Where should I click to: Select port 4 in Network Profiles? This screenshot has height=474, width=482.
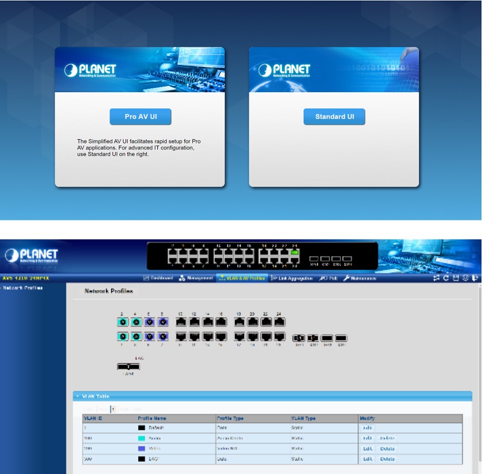click(136, 322)
